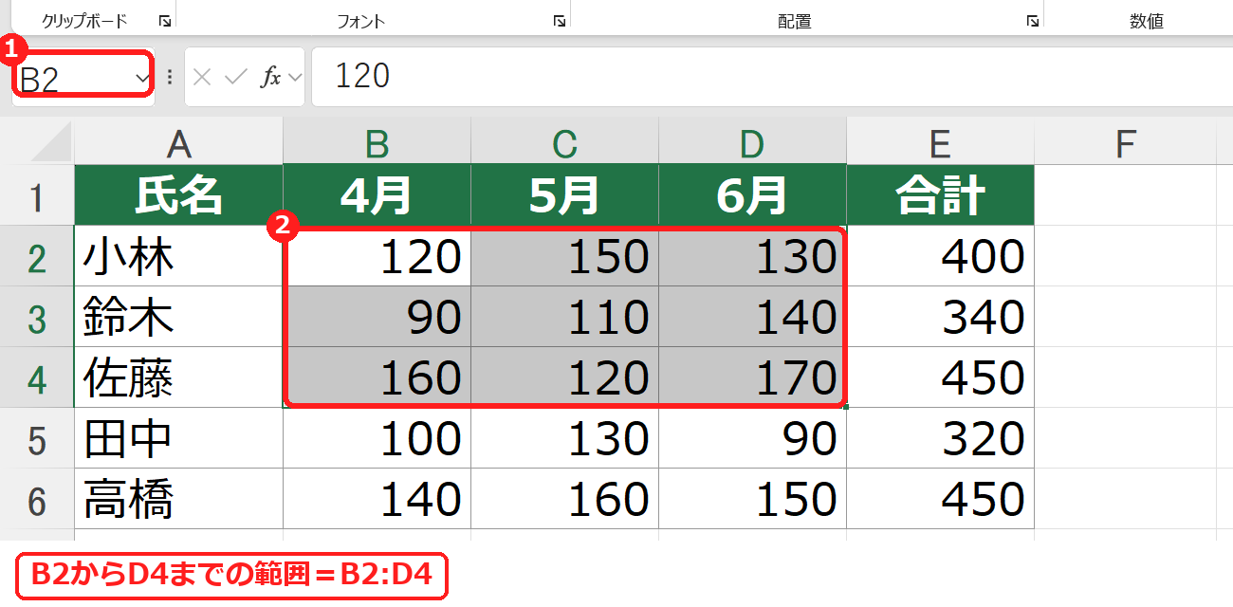Click 小林's 6月 value 130
This screenshot has height=607, width=1233.
click(753, 256)
